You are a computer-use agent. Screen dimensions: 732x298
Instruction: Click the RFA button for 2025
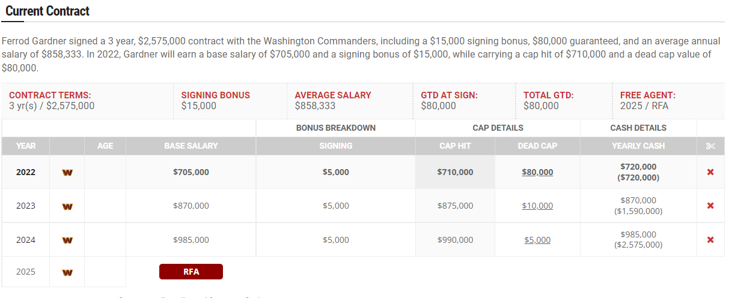[191, 272]
